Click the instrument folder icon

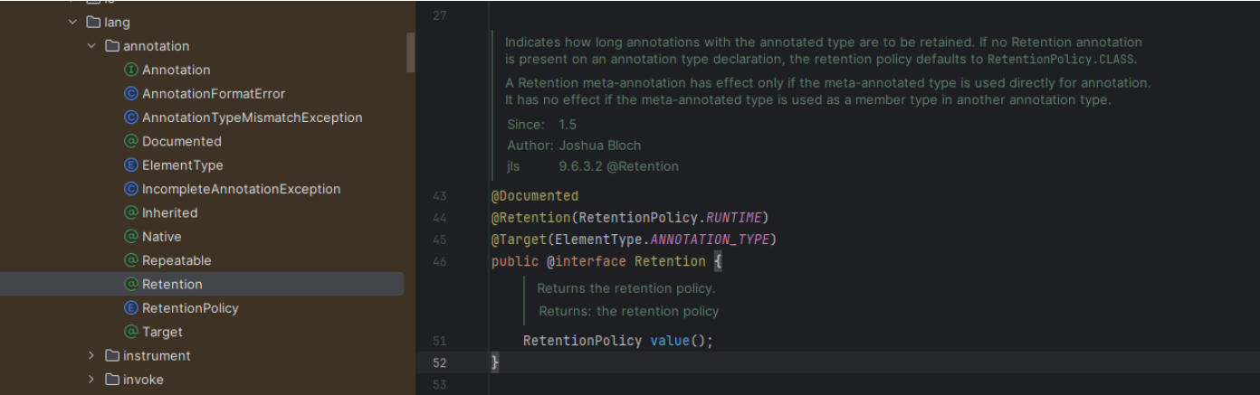tap(112, 356)
